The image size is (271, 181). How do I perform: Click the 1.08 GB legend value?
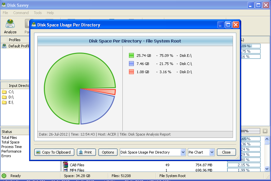[143, 72]
